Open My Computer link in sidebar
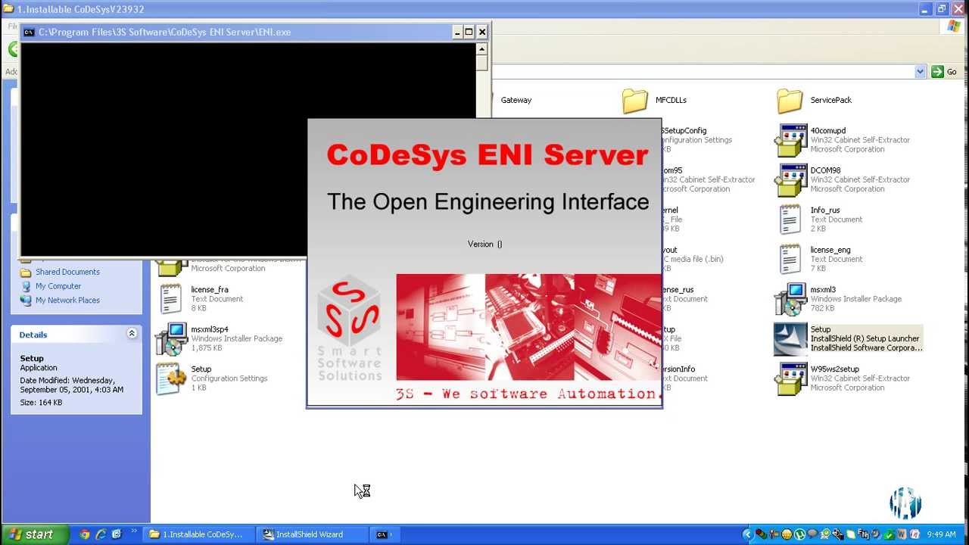 pos(58,286)
